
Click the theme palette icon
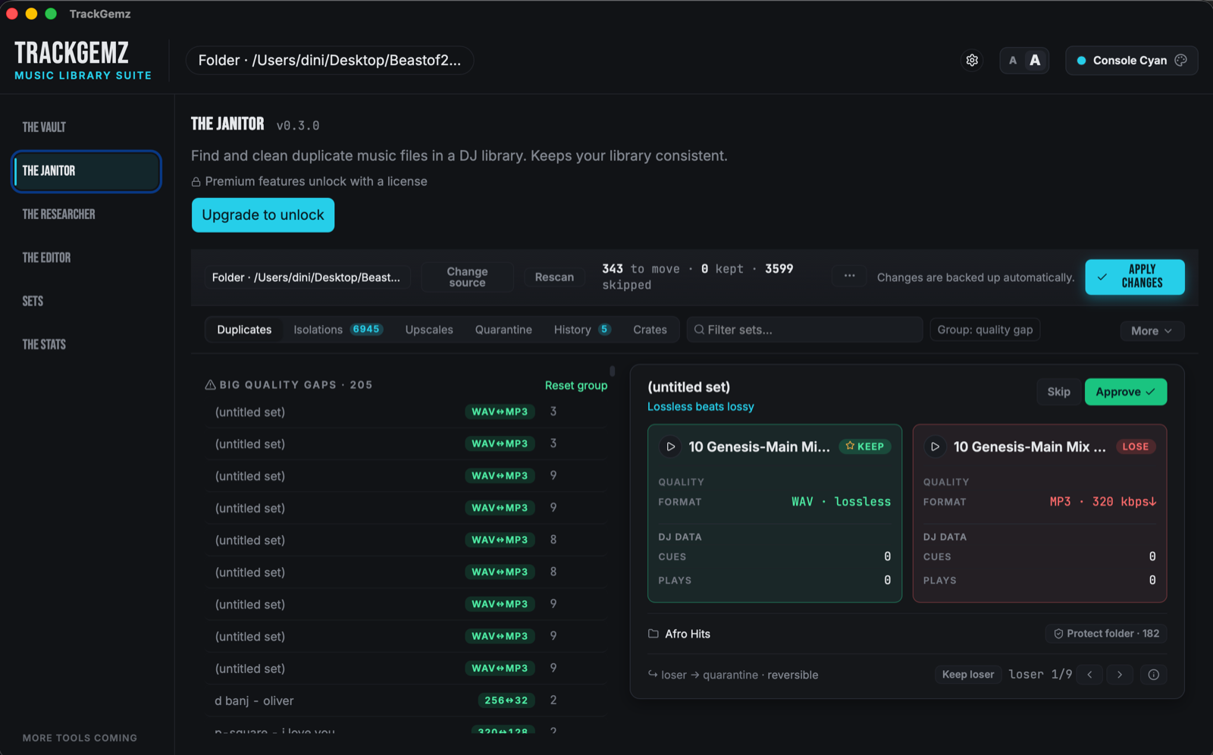(x=1180, y=61)
